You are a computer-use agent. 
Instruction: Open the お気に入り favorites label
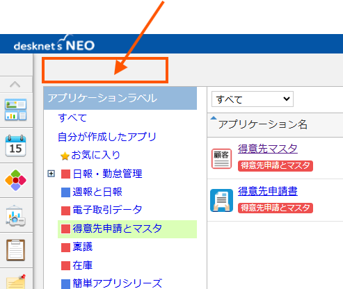[x=95, y=155]
